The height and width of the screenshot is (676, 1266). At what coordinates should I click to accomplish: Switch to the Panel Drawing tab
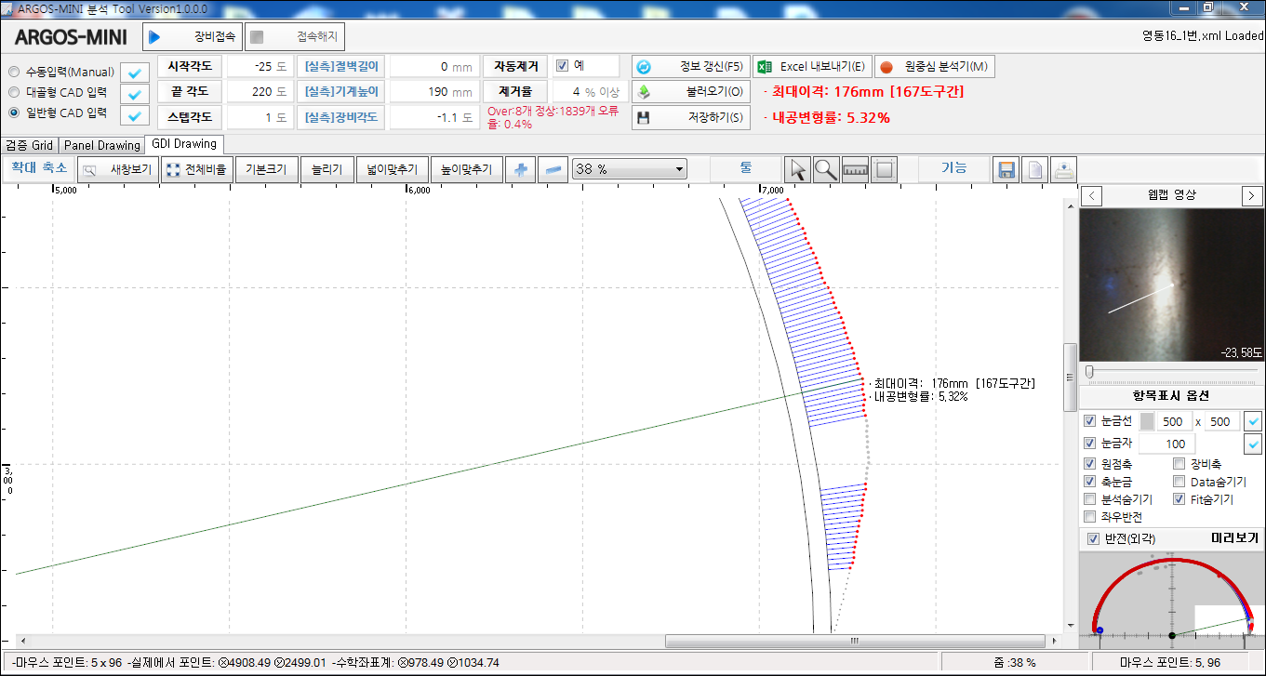[102, 145]
